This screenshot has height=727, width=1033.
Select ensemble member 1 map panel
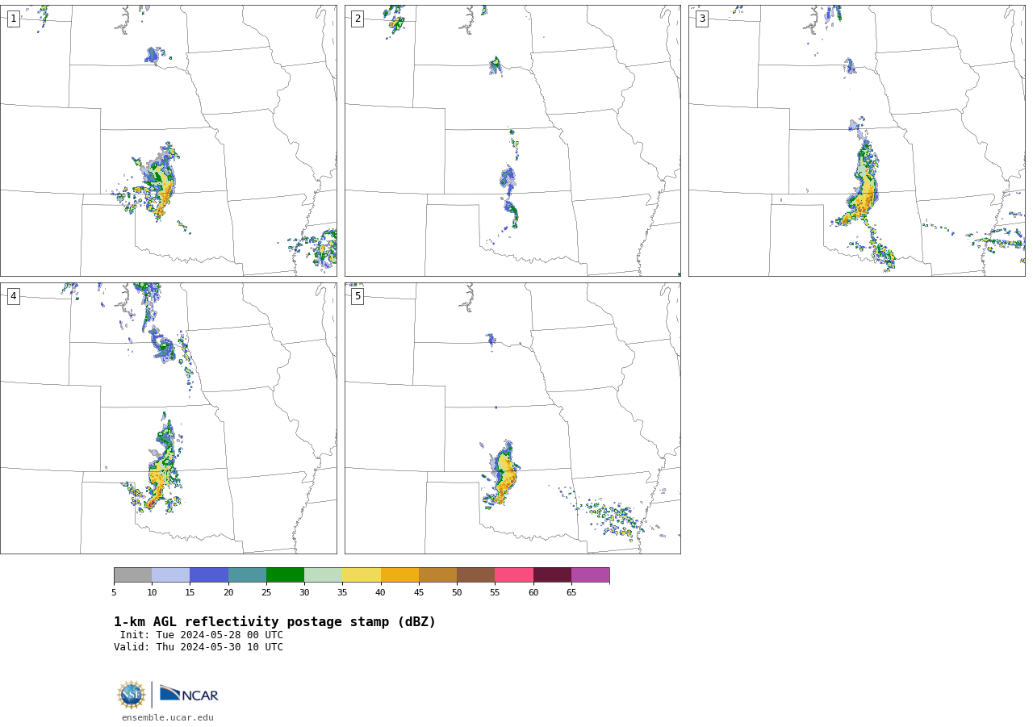168,140
